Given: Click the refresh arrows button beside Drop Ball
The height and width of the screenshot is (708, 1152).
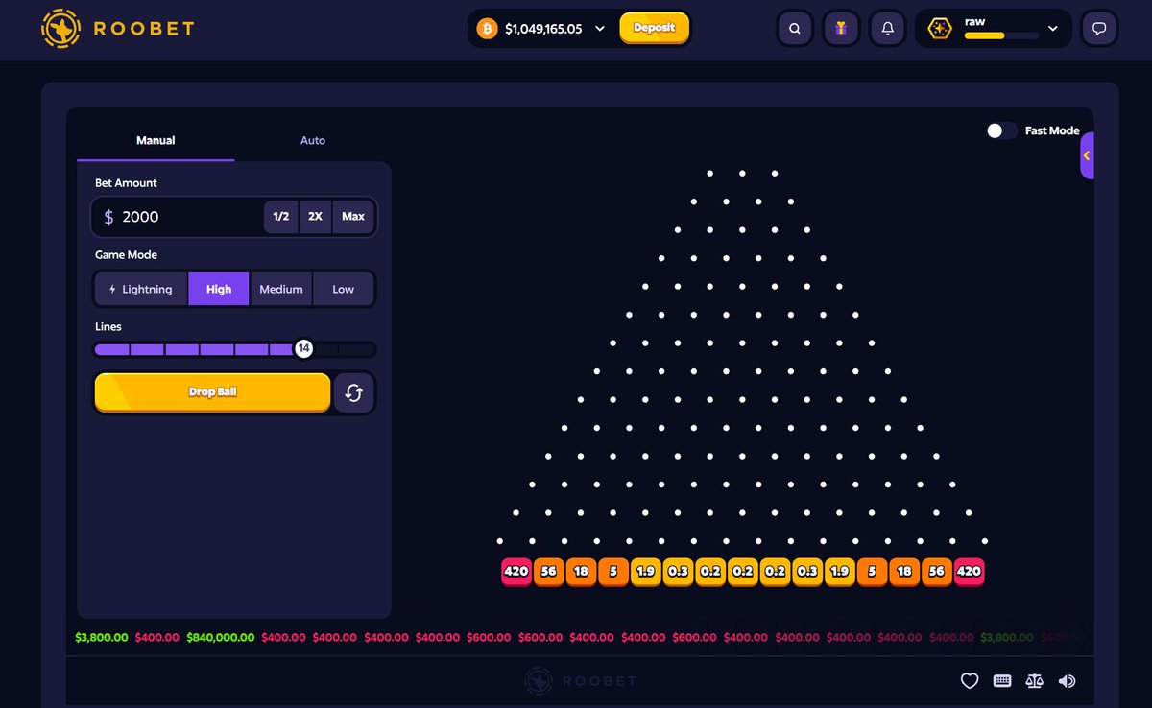Looking at the screenshot, I should coord(353,392).
